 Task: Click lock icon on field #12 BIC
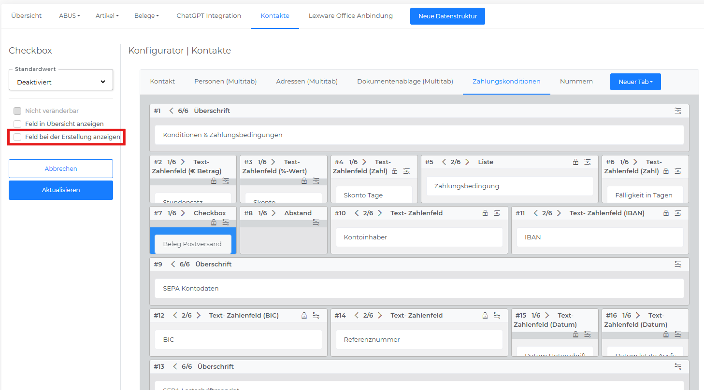[x=304, y=316]
